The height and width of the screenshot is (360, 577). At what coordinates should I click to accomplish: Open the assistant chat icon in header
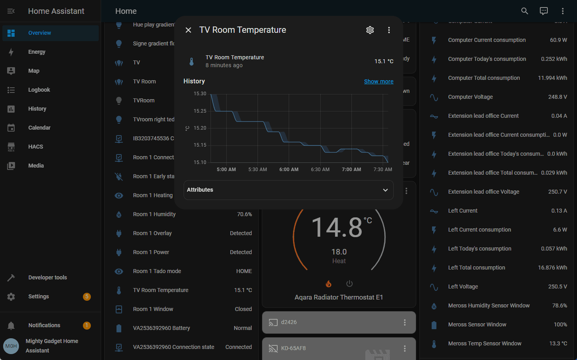[x=543, y=11]
